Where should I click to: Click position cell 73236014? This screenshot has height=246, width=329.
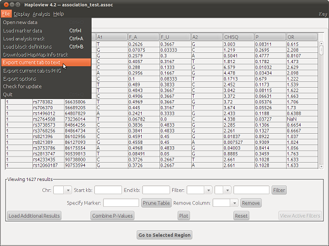click(x=80, y=119)
